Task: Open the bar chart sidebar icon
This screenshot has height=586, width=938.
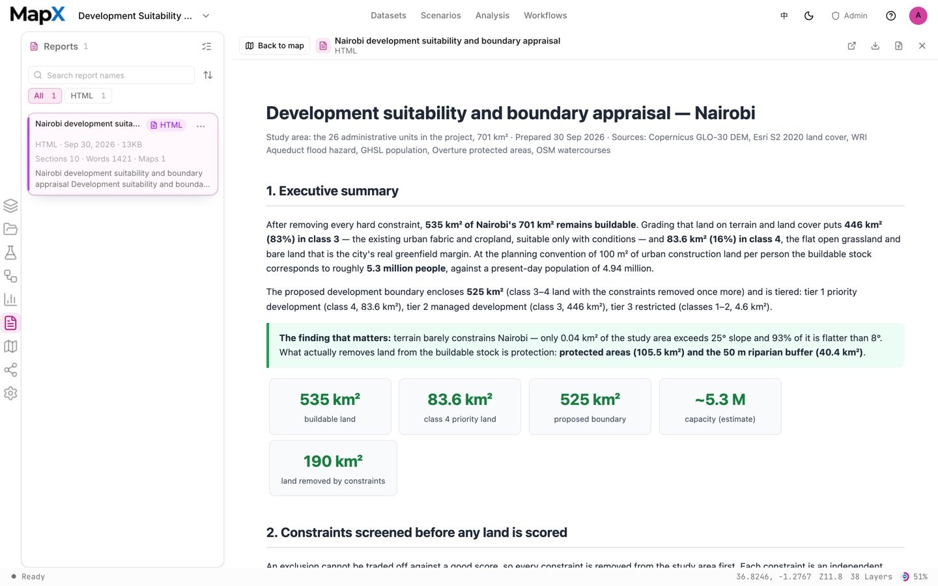Action: click(10, 300)
